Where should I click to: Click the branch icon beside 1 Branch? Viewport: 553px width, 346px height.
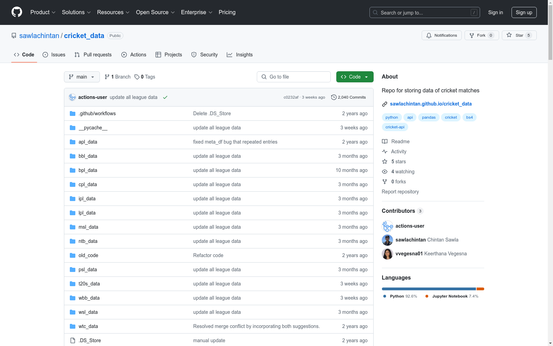[107, 77]
